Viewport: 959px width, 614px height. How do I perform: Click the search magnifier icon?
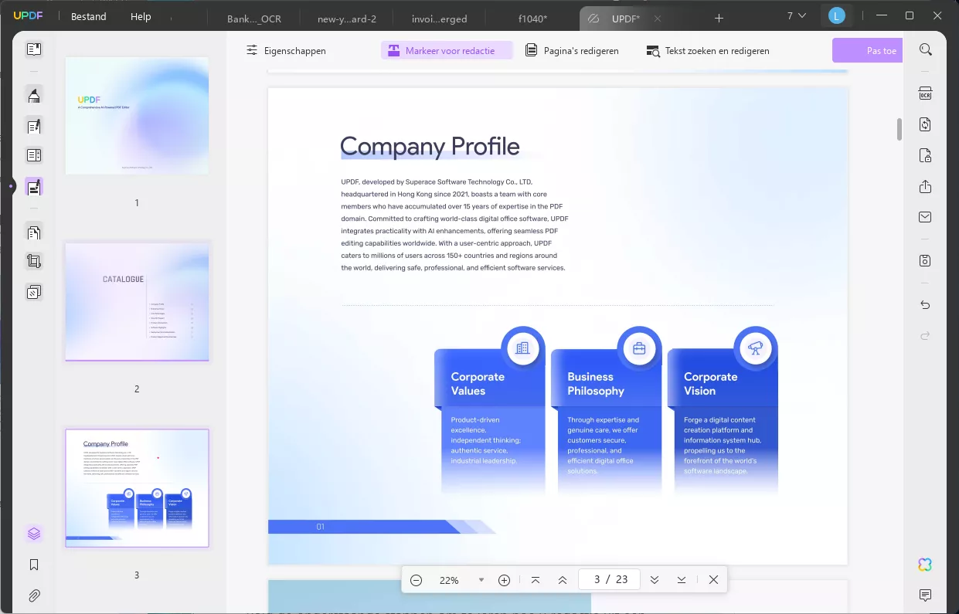[925, 49]
